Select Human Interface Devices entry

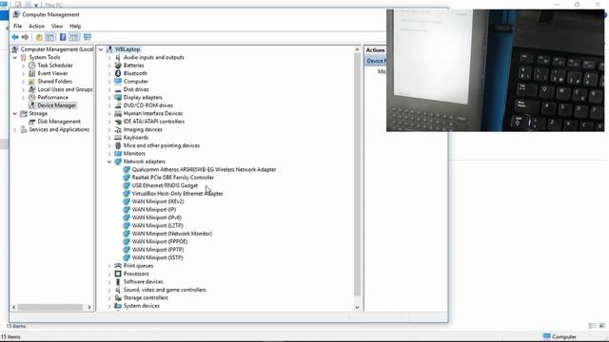click(153, 114)
